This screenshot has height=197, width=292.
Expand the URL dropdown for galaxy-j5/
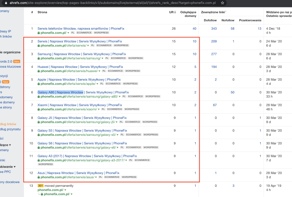(117, 122)
